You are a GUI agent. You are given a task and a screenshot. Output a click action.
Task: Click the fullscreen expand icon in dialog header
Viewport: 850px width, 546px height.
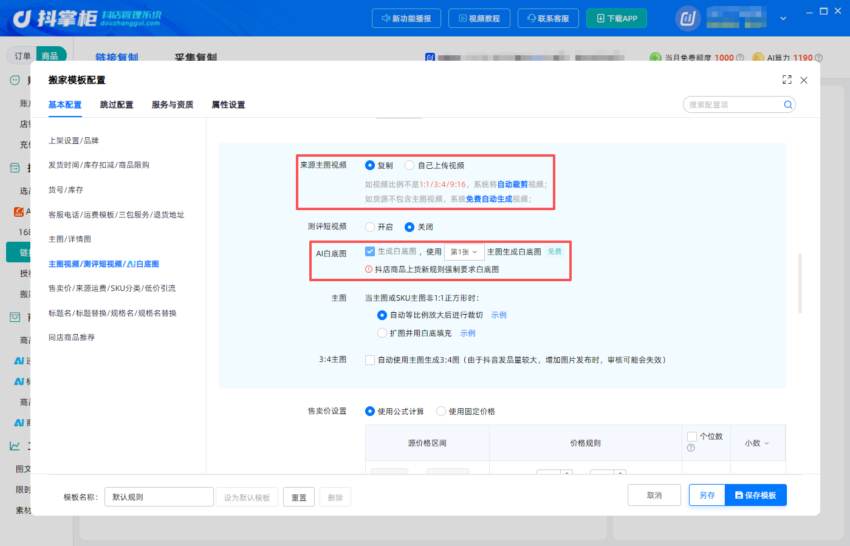[787, 80]
